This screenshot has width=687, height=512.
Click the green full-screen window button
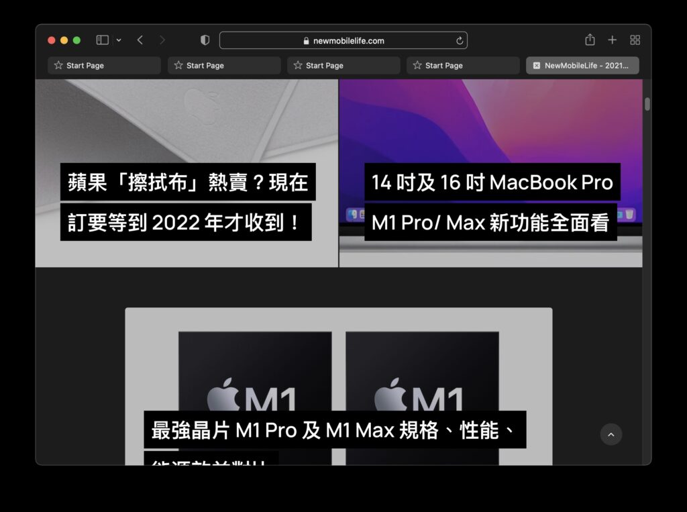(x=76, y=40)
